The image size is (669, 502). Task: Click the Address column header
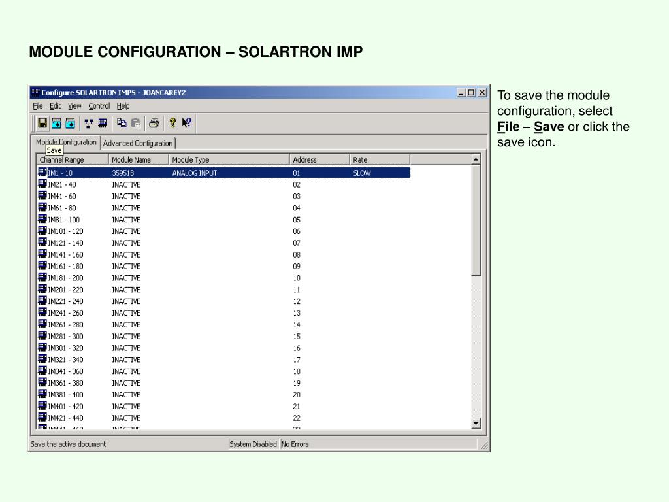coord(319,159)
